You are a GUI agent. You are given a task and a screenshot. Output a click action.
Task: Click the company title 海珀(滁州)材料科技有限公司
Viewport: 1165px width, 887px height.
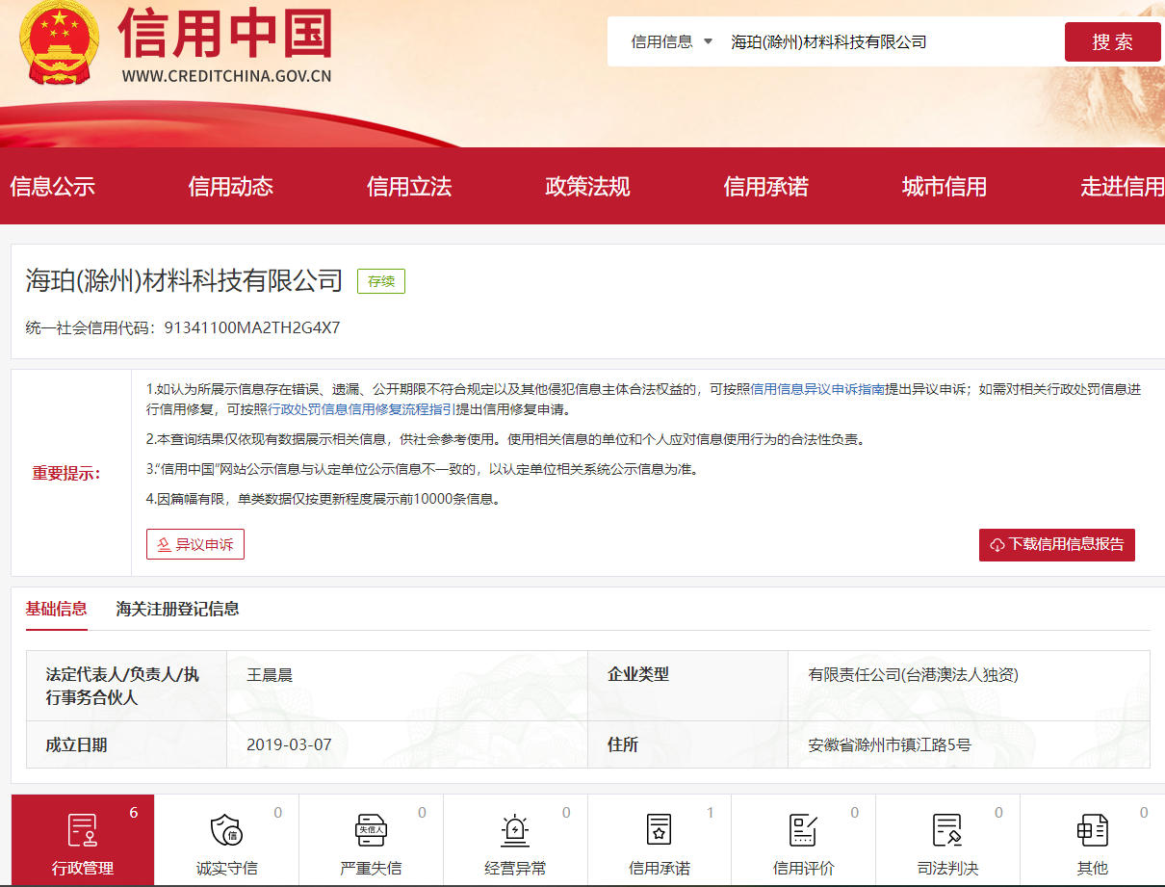pyautogui.click(x=184, y=280)
